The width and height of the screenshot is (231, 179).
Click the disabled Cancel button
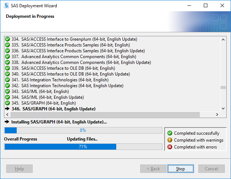(x=211, y=169)
